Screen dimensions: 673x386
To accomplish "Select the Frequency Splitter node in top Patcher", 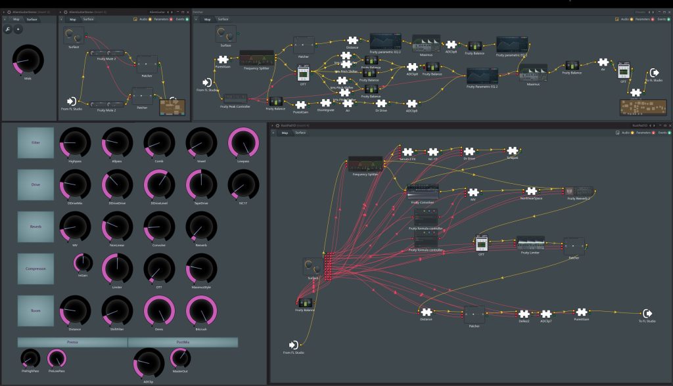I will click(x=257, y=58).
